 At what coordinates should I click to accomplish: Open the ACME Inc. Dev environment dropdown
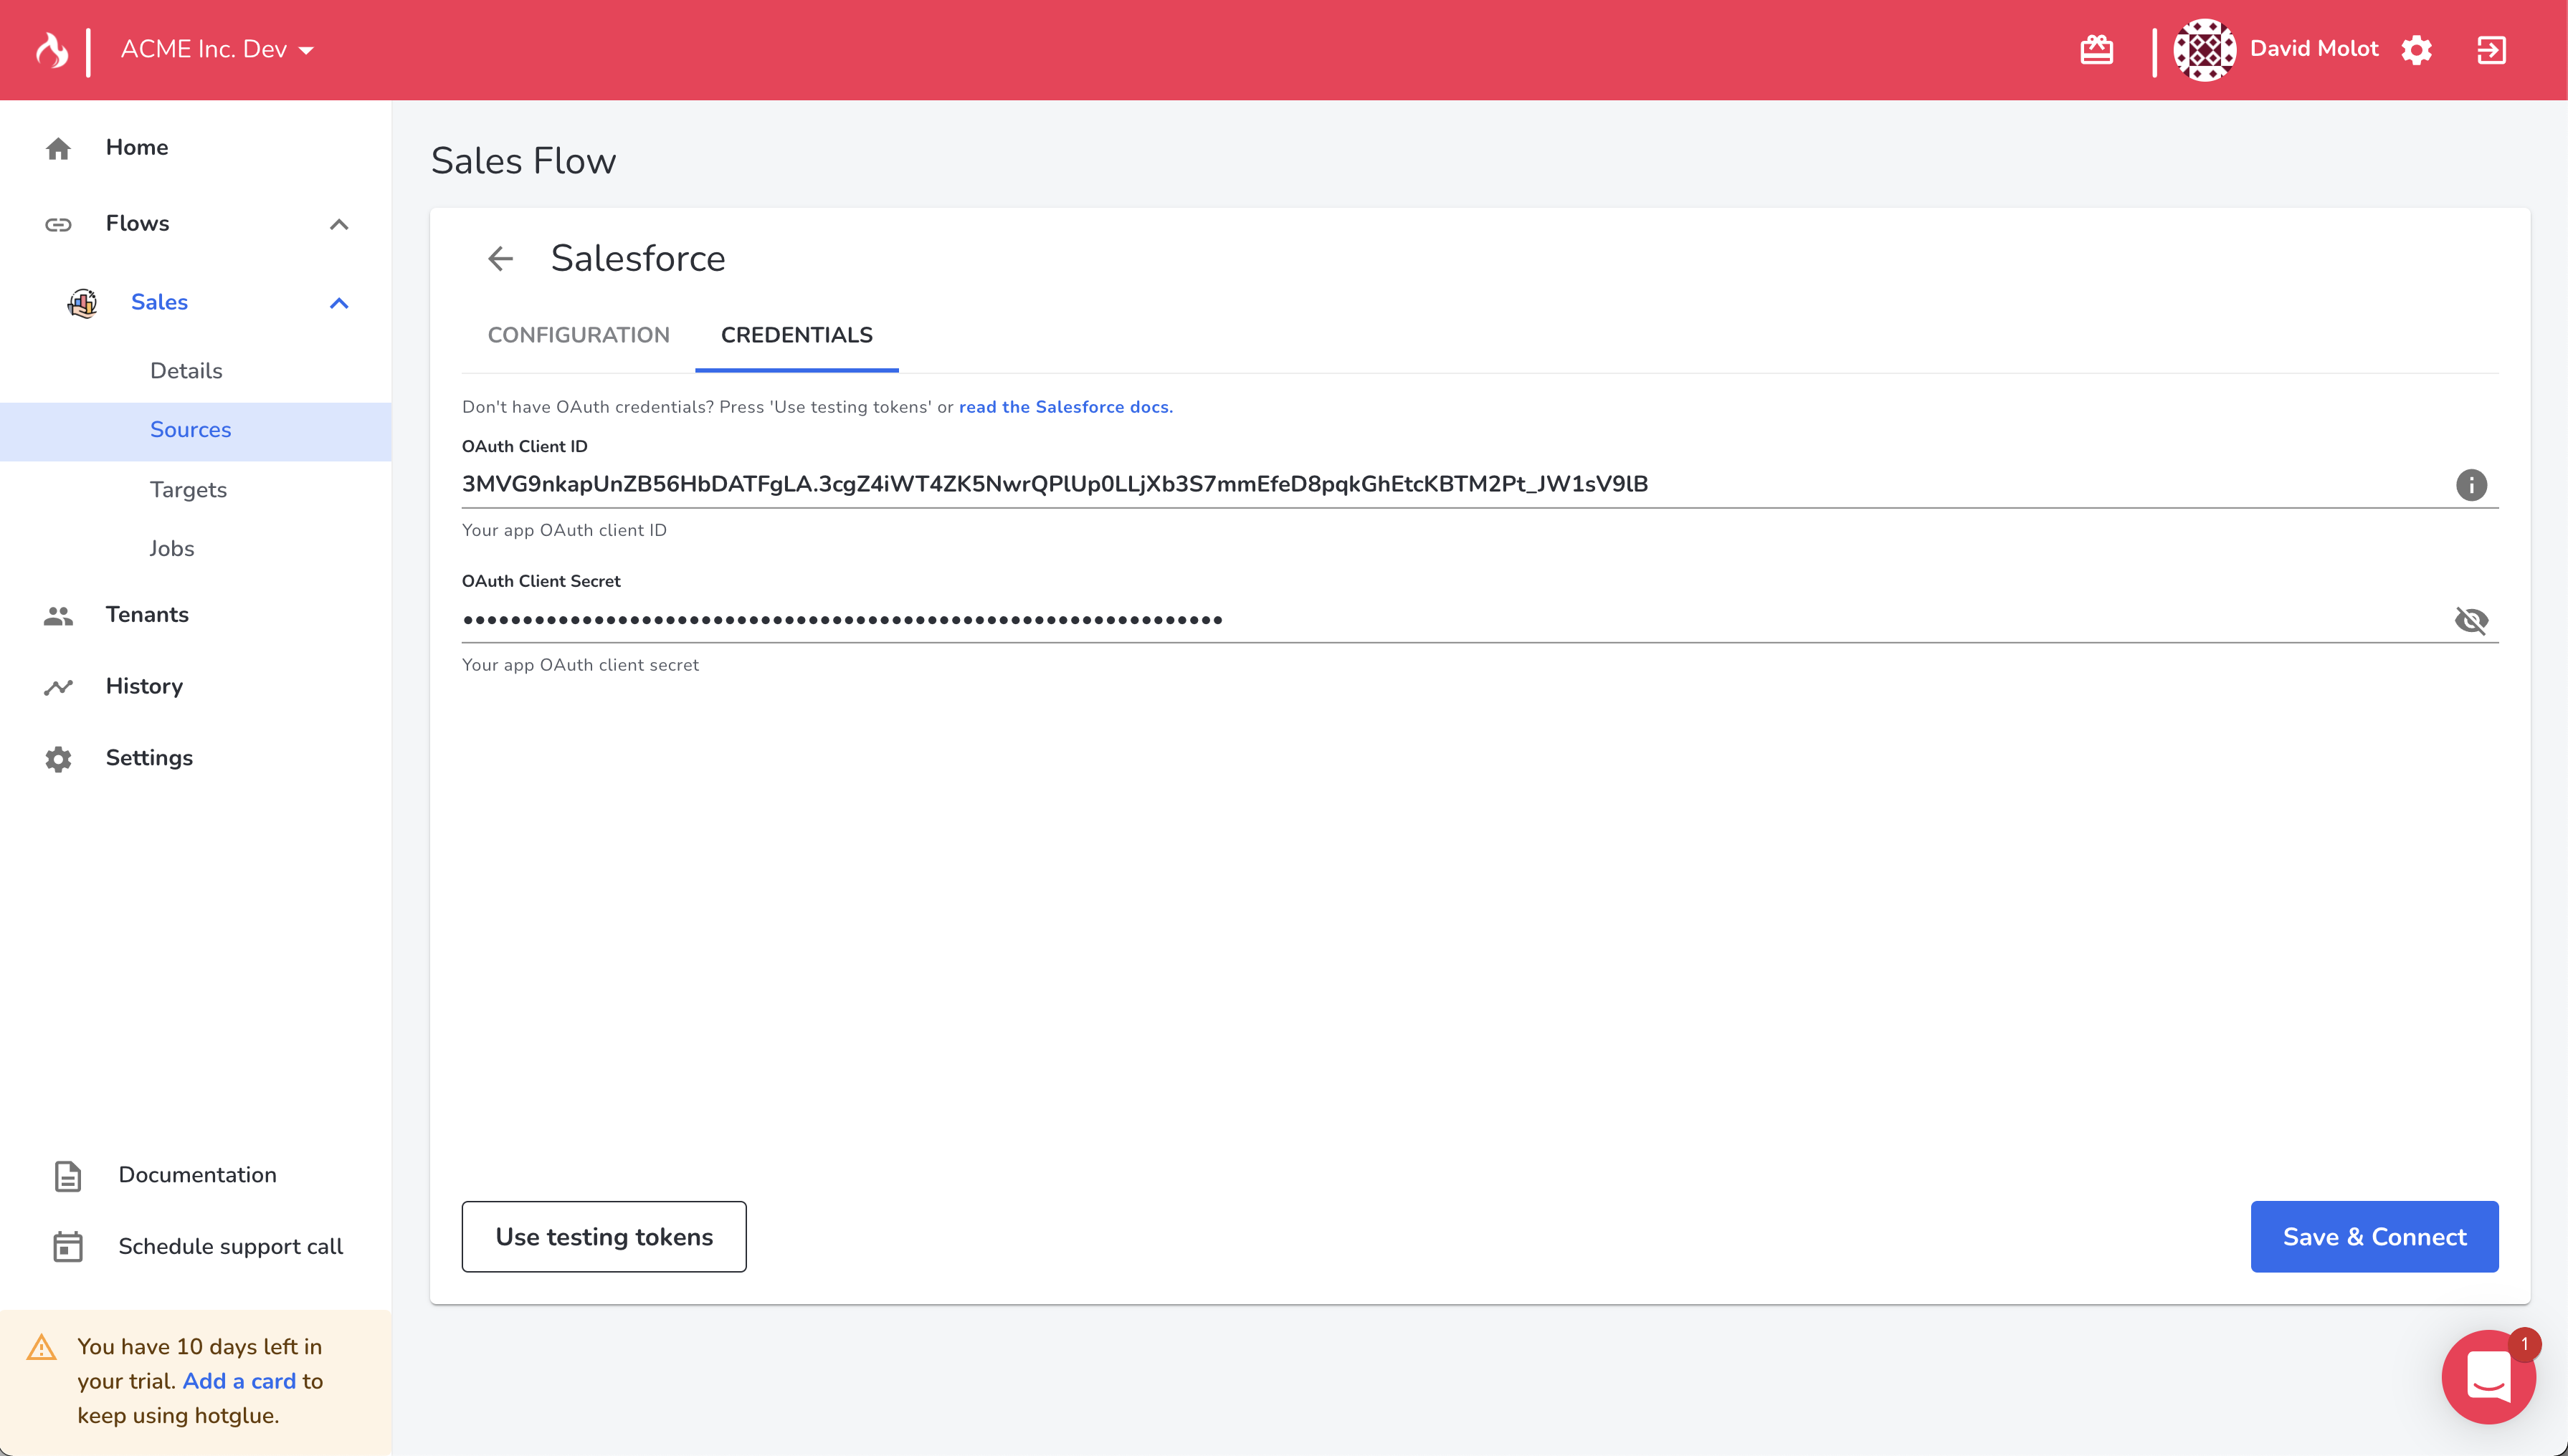[x=217, y=49]
